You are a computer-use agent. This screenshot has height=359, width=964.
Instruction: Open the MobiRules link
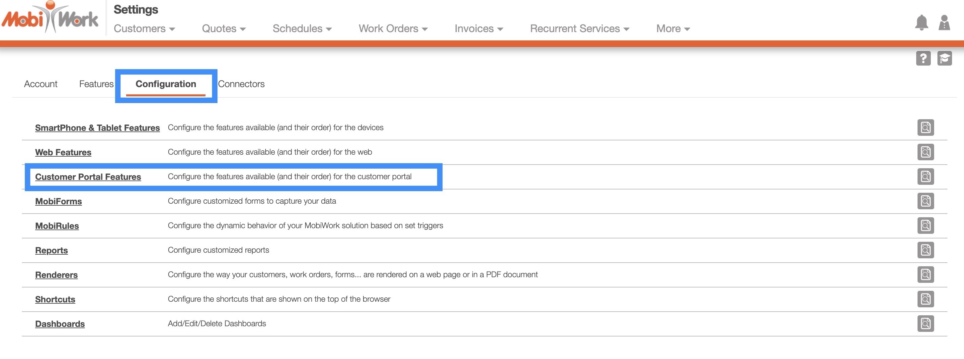57,226
